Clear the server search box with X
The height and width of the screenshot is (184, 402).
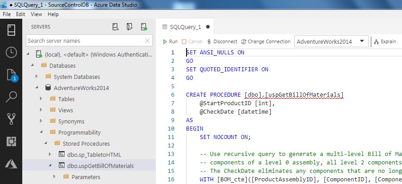coord(147,41)
